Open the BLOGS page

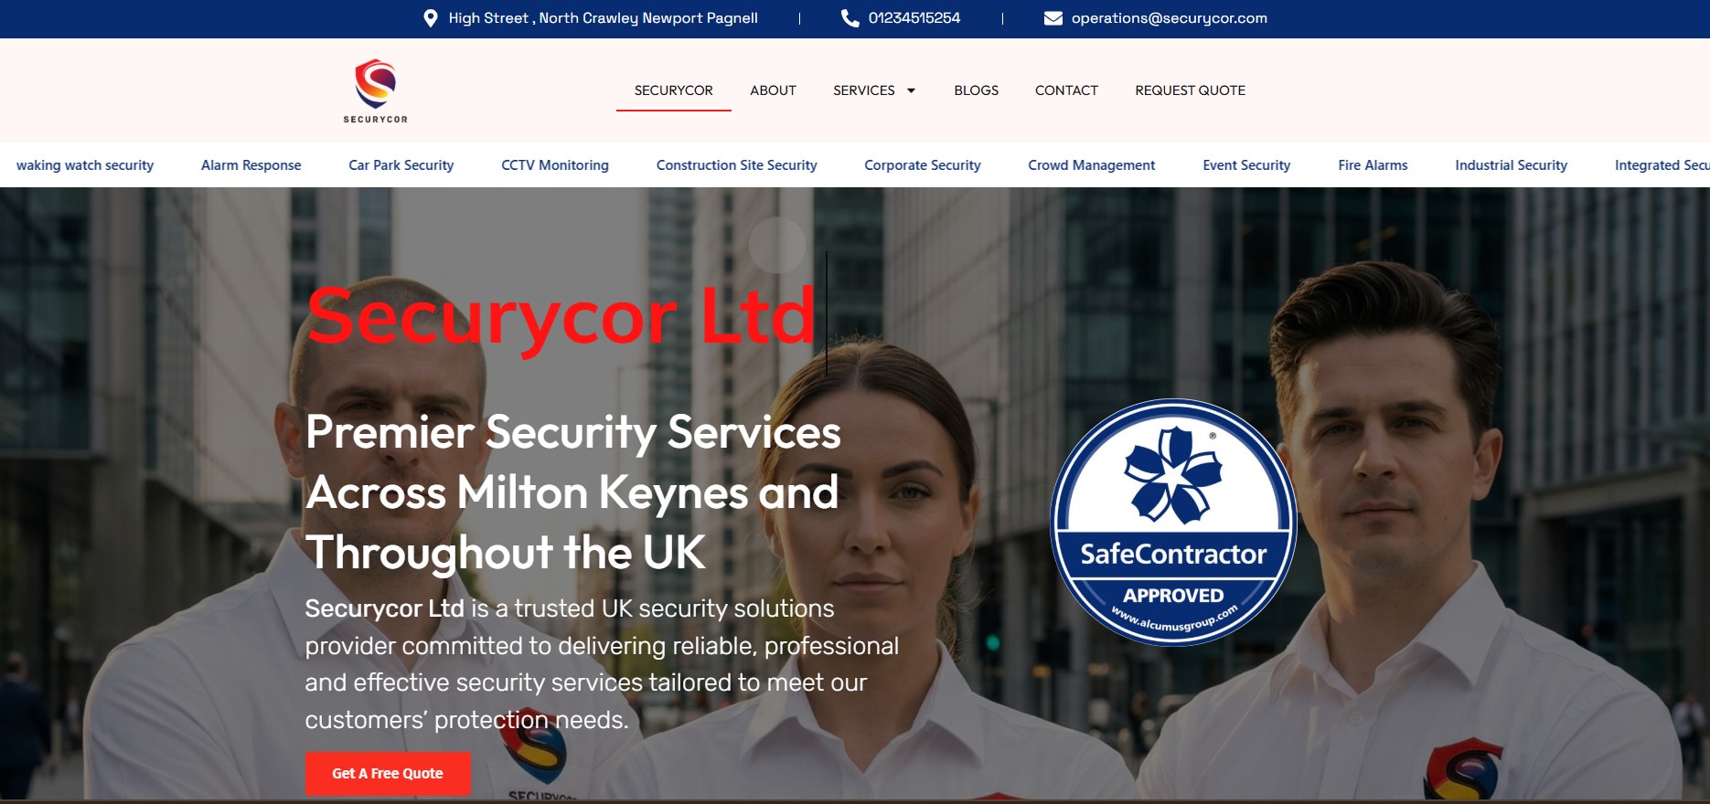(976, 90)
